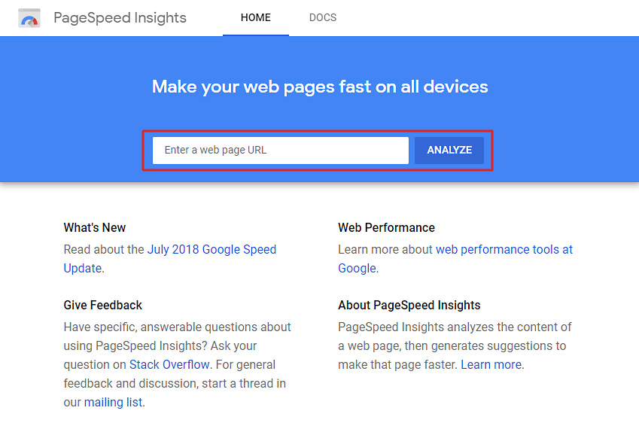The height and width of the screenshot is (432, 639).
Task: Click the PageSpeed Insights speedometer logo
Action: pyautogui.click(x=29, y=18)
